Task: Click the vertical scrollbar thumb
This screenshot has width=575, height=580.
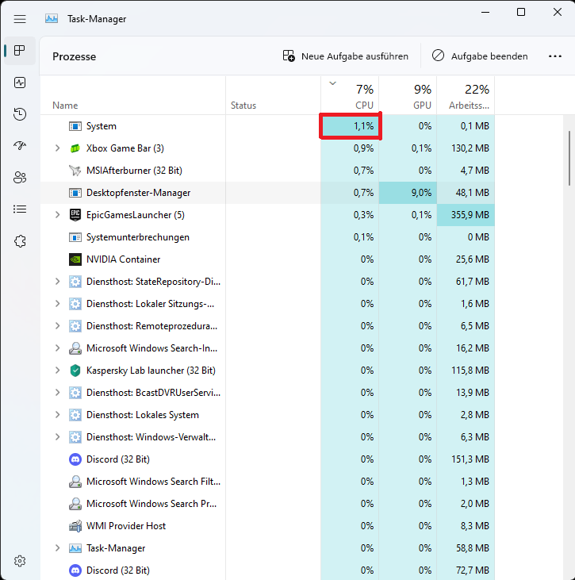Action: coord(569,158)
